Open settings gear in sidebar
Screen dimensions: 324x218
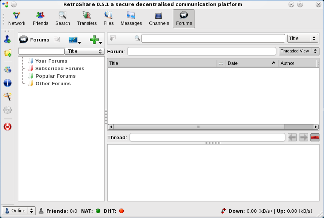click(x=8, y=110)
